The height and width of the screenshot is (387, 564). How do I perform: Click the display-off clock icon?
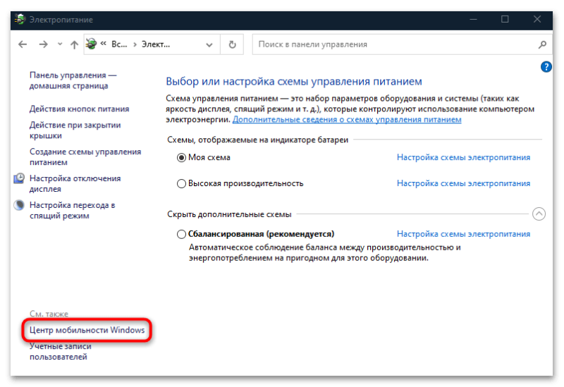tap(19, 178)
